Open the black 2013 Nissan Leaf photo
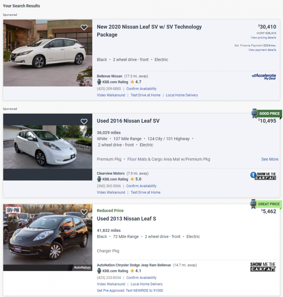This screenshot has width=283, height=297. pyautogui.click(x=47, y=238)
